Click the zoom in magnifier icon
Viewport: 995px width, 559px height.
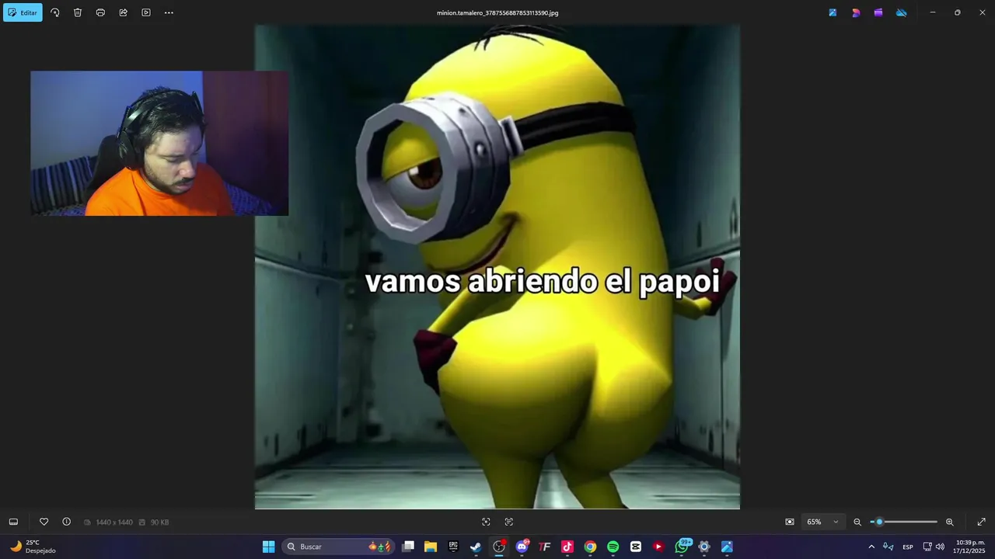coord(950,522)
